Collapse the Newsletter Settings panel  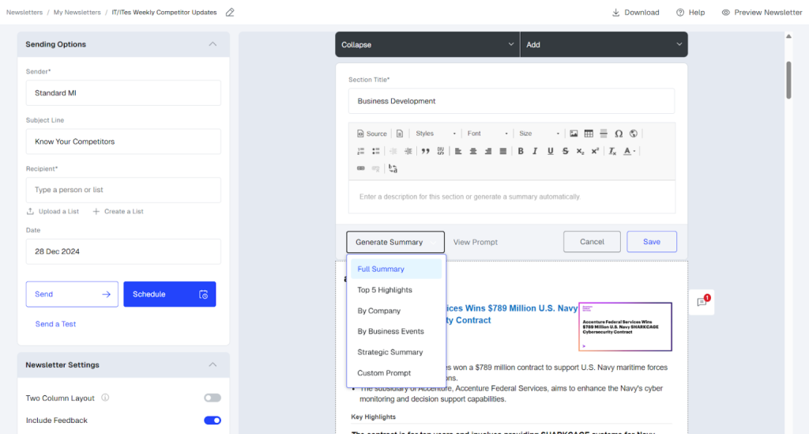pos(213,365)
